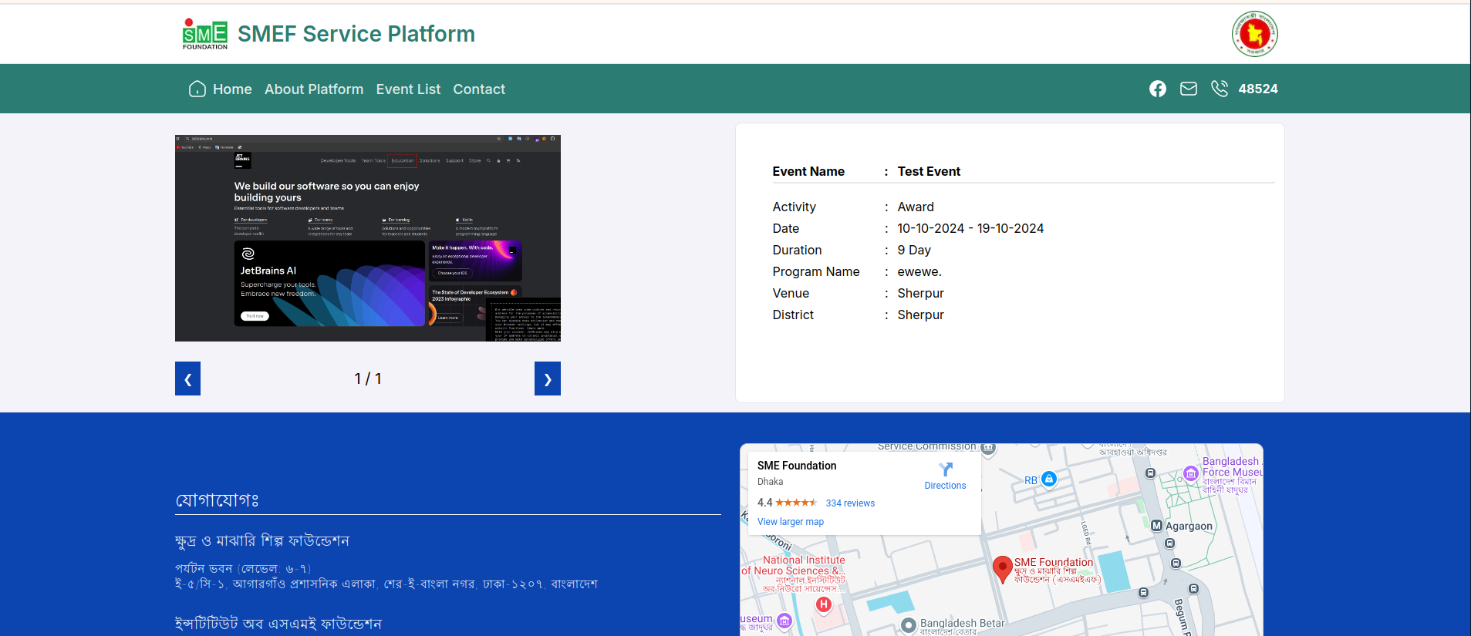Click the event screenshot image
This screenshot has width=1471, height=636.
[368, 238]
